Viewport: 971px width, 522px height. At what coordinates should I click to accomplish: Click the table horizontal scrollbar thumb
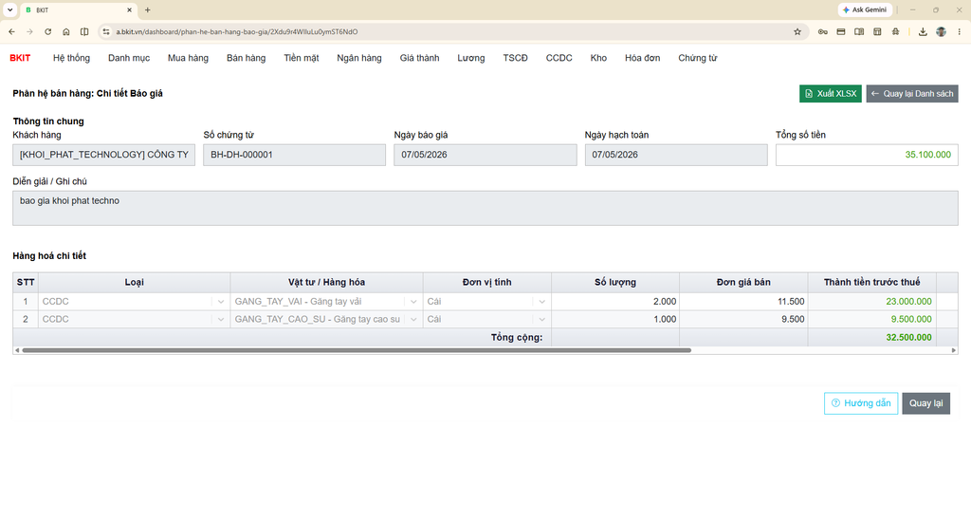pyautogui.click(x=357, y=350)
